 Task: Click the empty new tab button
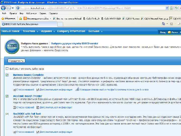click(x=60, y=24)
